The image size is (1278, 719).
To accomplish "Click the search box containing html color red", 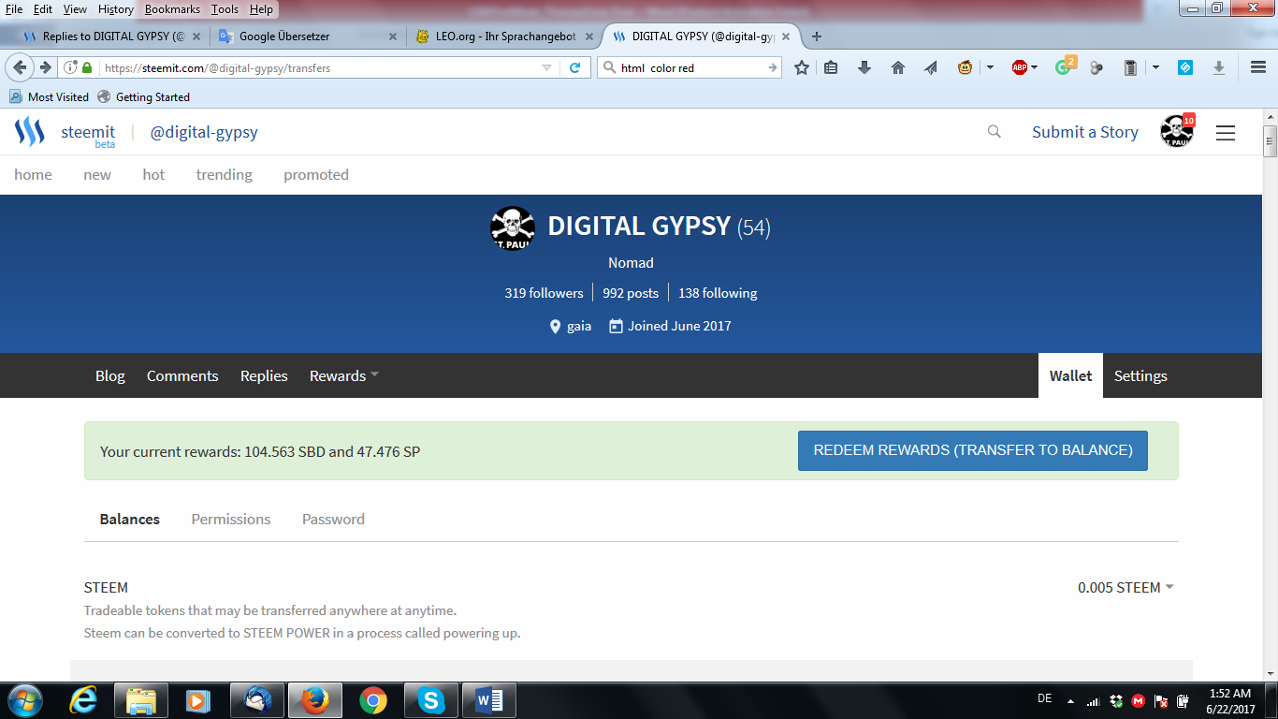I will click(690, 67).
